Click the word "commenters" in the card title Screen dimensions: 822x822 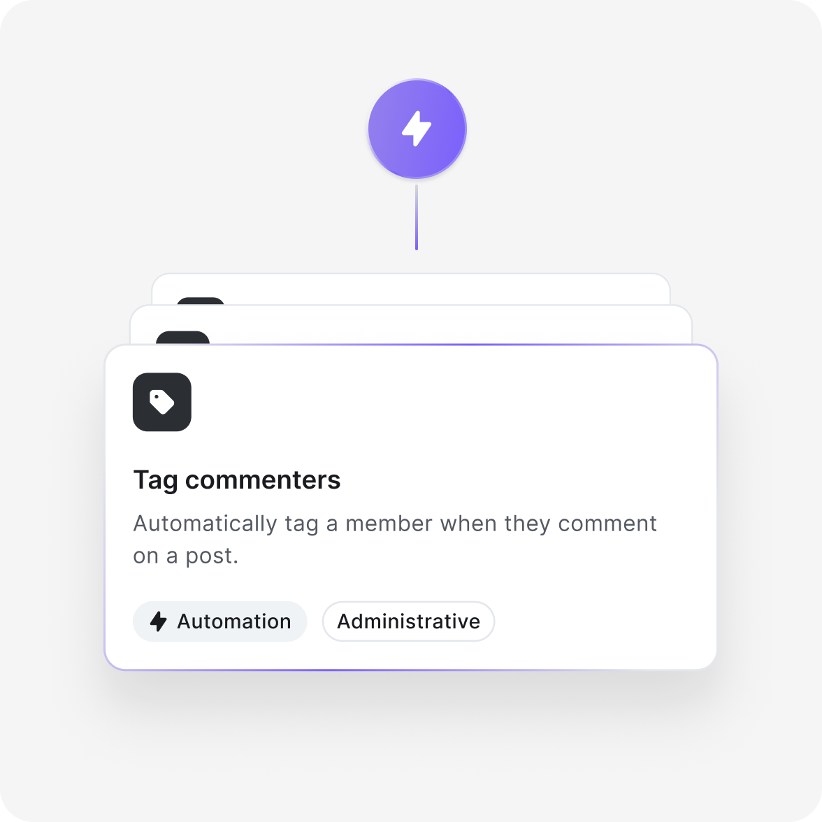263,480
